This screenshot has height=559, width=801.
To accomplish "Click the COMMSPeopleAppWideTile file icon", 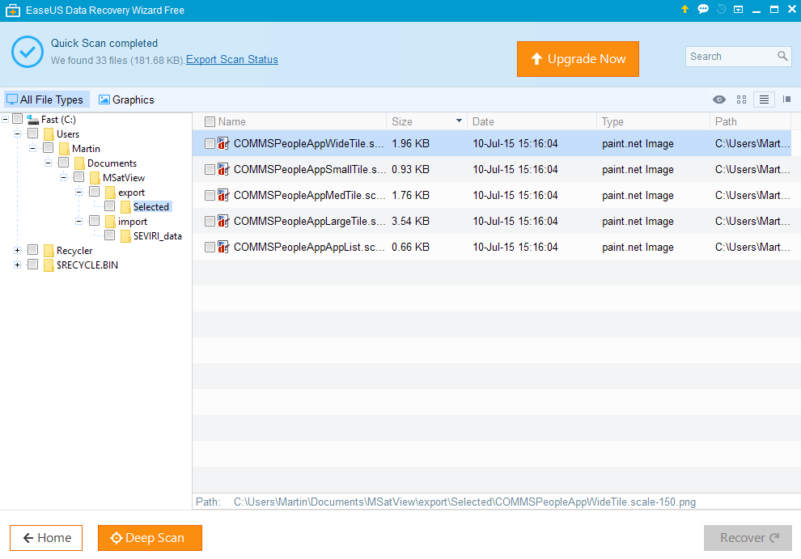I will pos(223,143).
